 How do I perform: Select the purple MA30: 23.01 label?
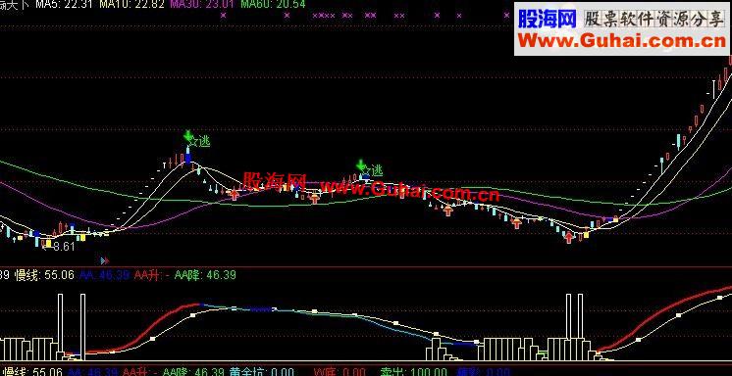coord(202,5)
